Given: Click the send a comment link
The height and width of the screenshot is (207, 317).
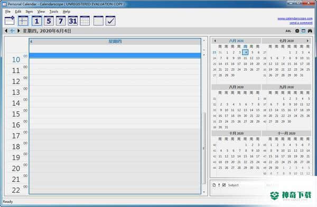Looking at the screenshot, I should coord(301,23).
